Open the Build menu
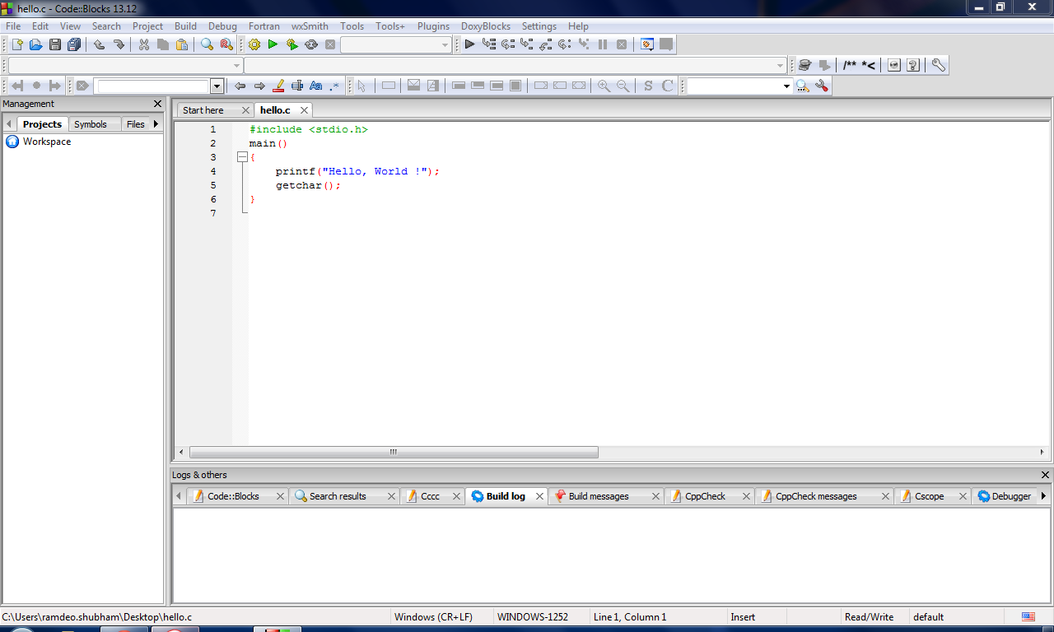The width and height of the screenshot is (1054, 632). [x=185, y=26]
